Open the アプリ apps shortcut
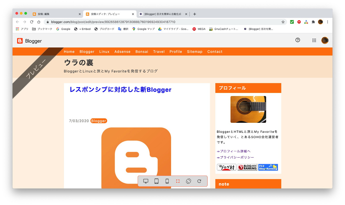This screenshot has height=205, width=345. [22, 29]
